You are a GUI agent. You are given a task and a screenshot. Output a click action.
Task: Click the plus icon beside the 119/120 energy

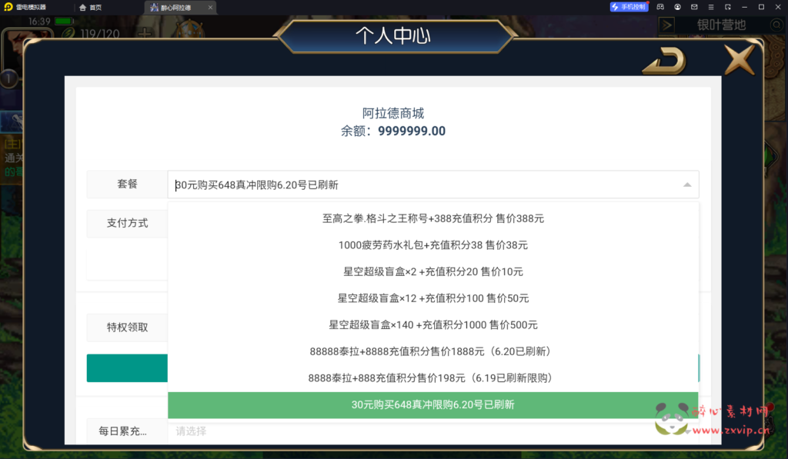tap(145, 33)
